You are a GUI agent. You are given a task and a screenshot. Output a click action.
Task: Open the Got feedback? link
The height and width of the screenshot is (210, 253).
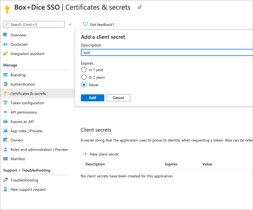pos(102,25)
